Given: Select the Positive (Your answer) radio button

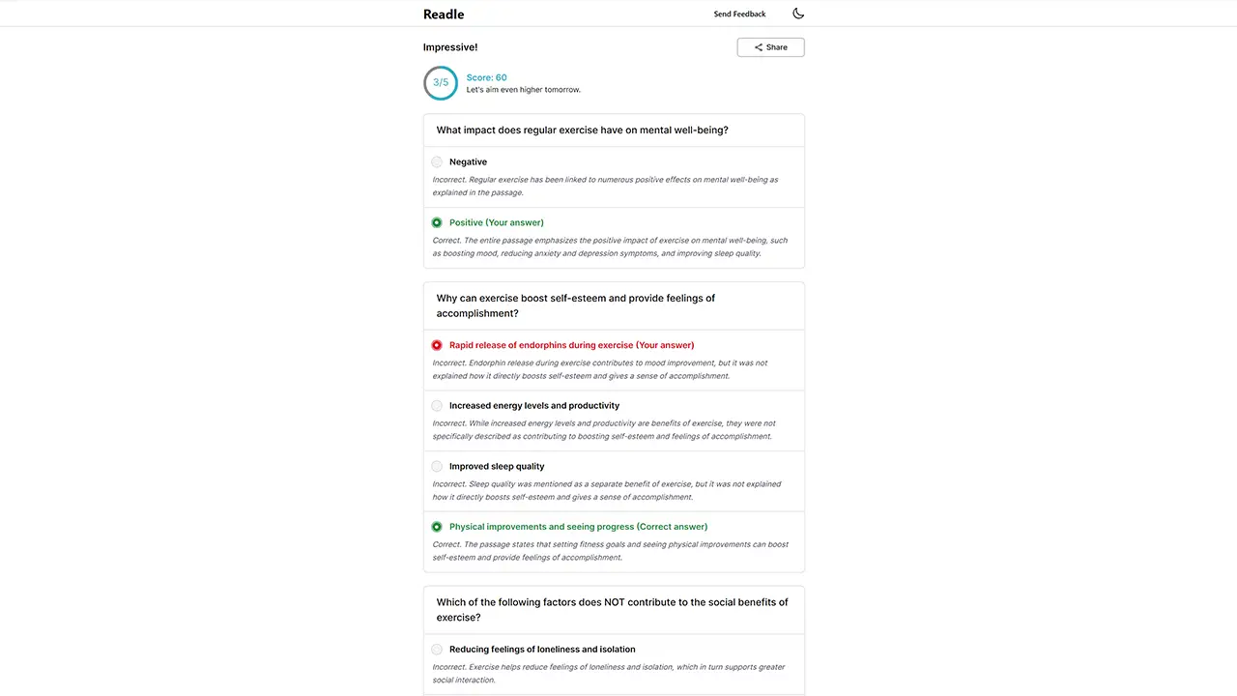Looking at the screenshot, I should [437, 222].
